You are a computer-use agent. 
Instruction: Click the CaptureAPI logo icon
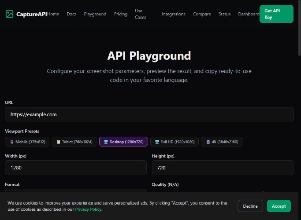coord(9,14)
